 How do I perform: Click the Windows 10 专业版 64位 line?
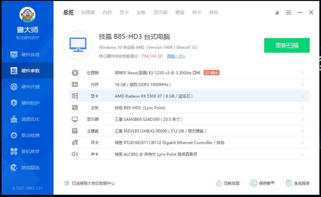click(x=148, y=47)
